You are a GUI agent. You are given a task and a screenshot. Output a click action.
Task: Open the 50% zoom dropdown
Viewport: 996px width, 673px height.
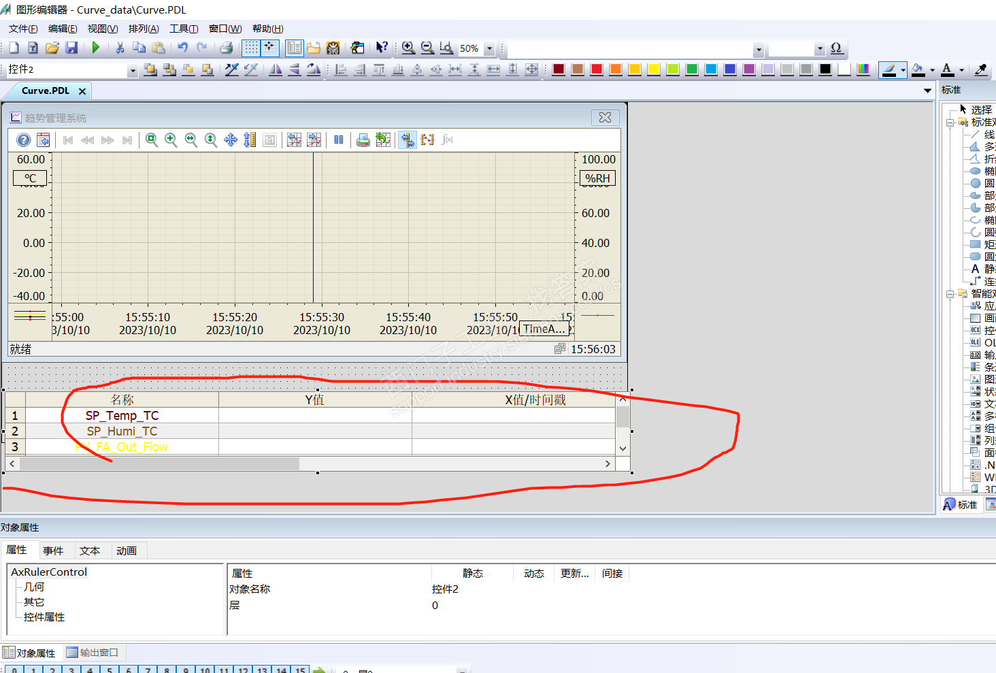click(x=489, y=49)
